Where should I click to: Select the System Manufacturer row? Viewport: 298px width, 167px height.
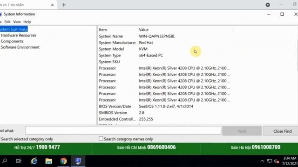pos(164,43)
